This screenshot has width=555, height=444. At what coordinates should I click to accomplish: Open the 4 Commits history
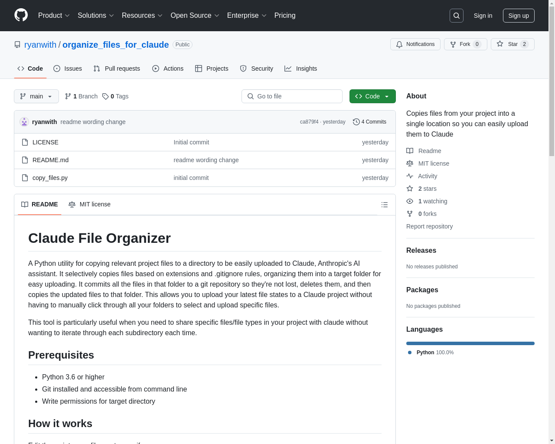pyautogui.click(x=370, y=122)
